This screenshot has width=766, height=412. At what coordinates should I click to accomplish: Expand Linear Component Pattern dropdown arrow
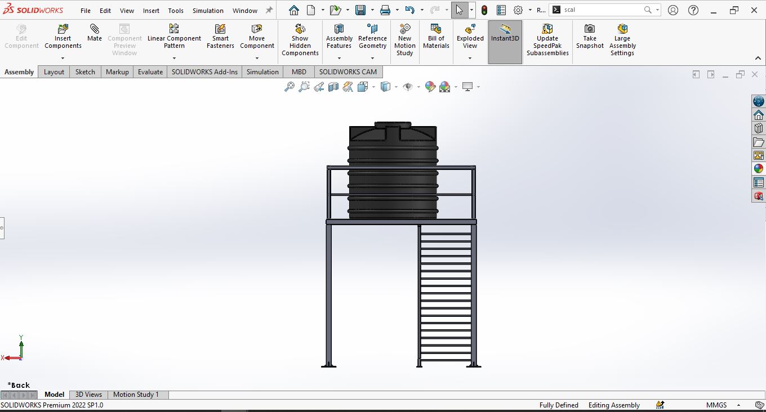point(174,58)
